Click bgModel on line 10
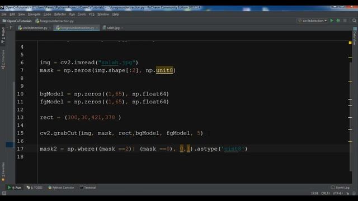 coord(51,94)
